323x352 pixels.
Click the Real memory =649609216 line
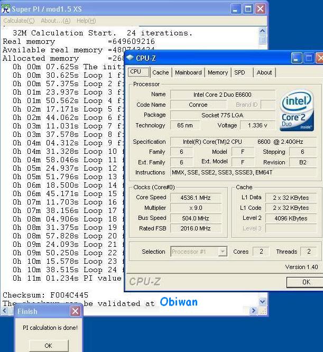coord(79,42)
